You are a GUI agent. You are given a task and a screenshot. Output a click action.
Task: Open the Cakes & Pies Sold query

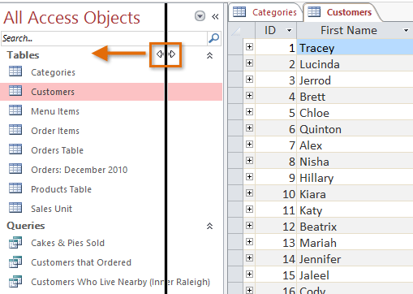(x=67, y=243)
